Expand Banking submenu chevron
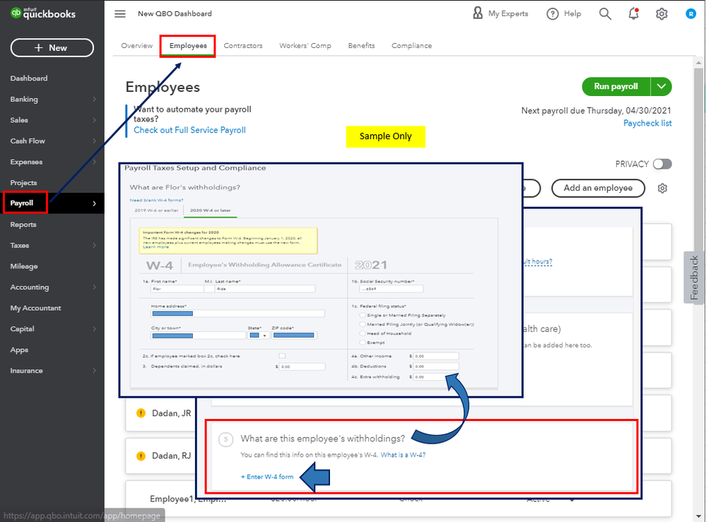Screen dimensions: 706x522 (94, 99)
